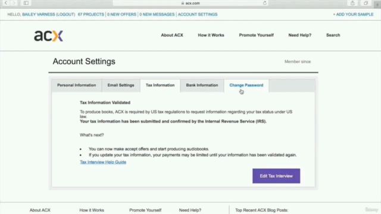Viewport: 381px width, 214px height.
Task: Switch to the Bank Information tab
Action: click(202, 86)
